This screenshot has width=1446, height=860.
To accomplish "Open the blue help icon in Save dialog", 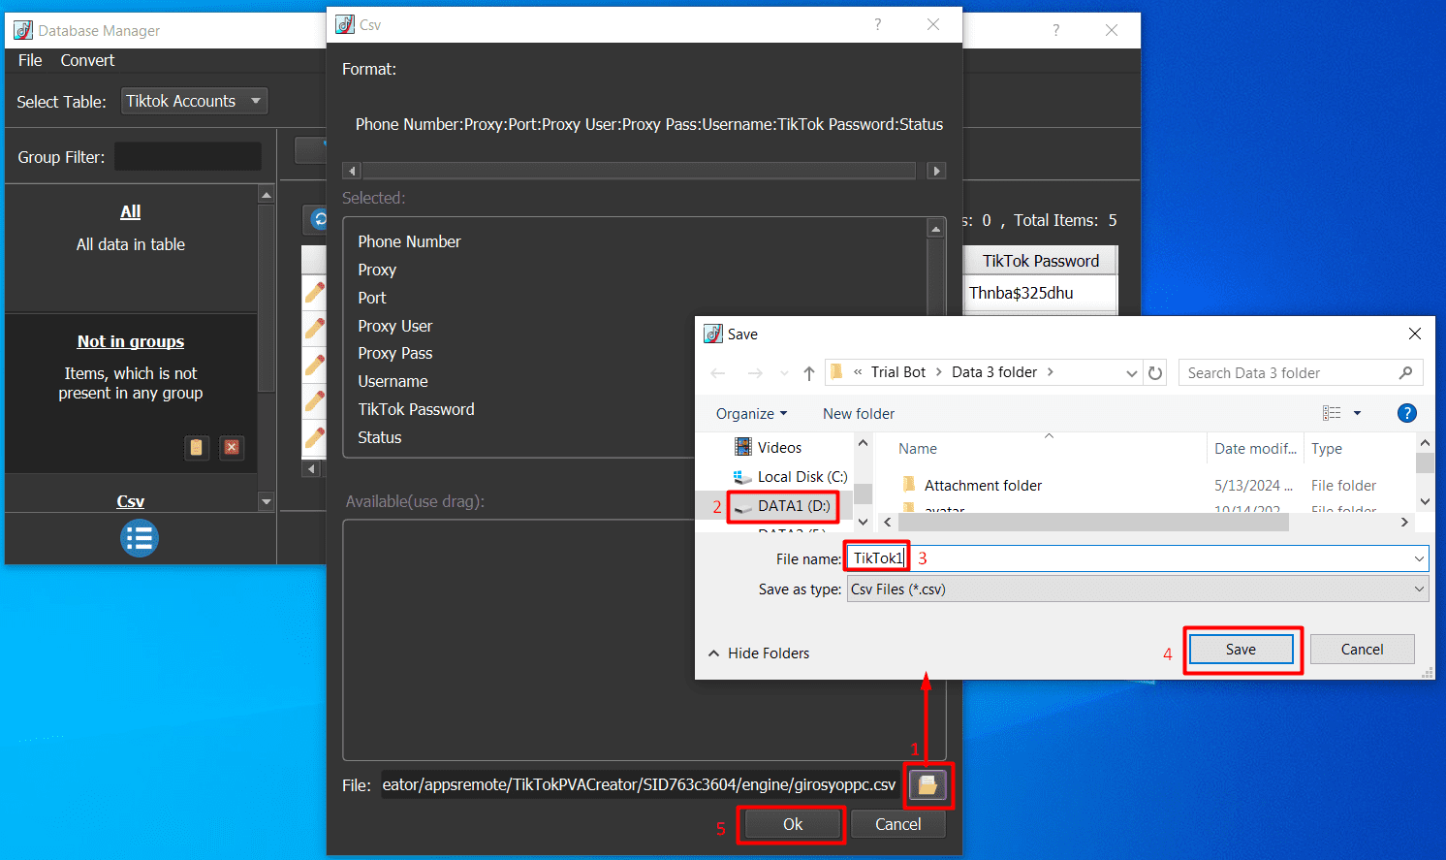I will 1407,413.
